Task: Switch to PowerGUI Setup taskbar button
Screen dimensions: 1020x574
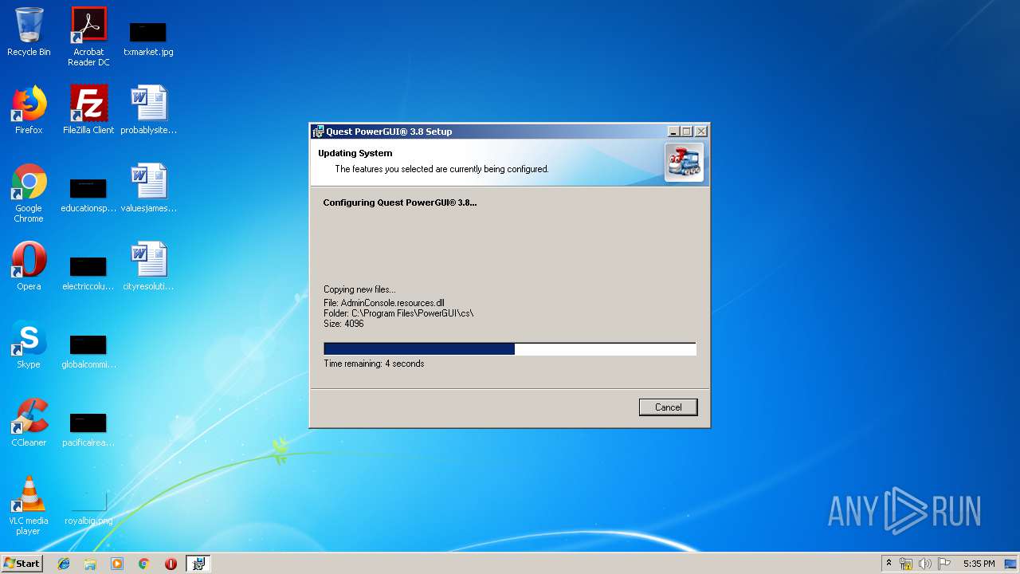Action: pos(198,564)
